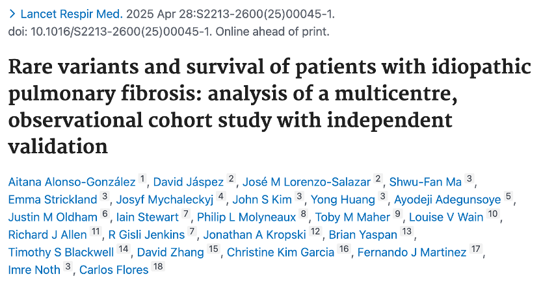Click affiliation number 5 after Ayodeji Adegunsoye

pyautogui.click(x=508, y=196)
